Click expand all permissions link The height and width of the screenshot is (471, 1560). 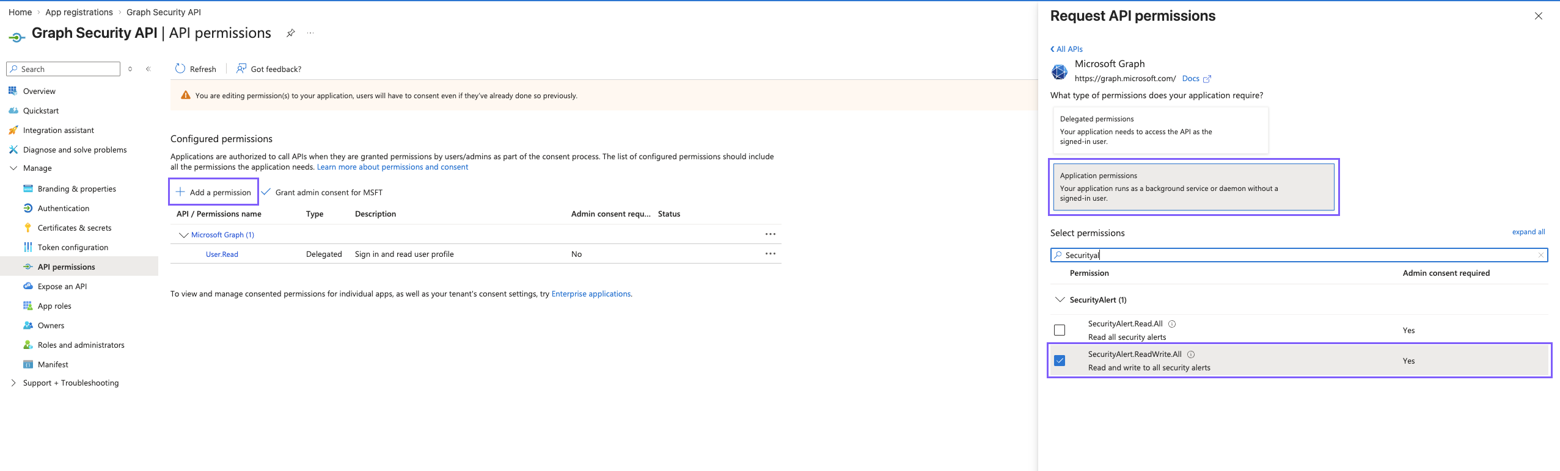1528,232
